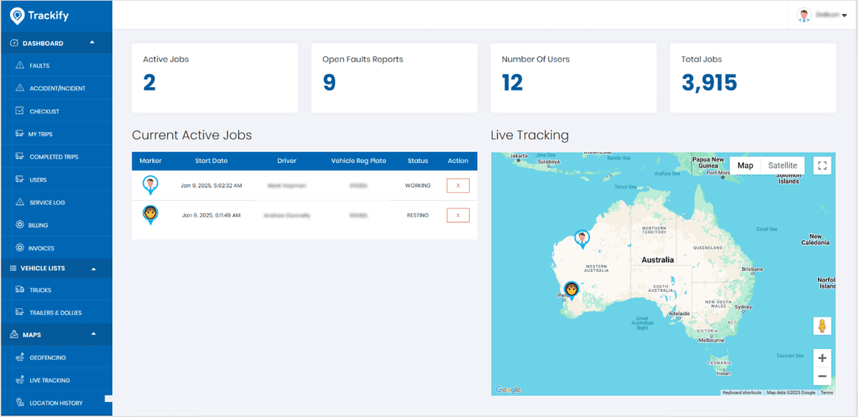858x417 pixels.
Task: Click the Checklist icon in sidebar
Action: click(x=20, y=111)
